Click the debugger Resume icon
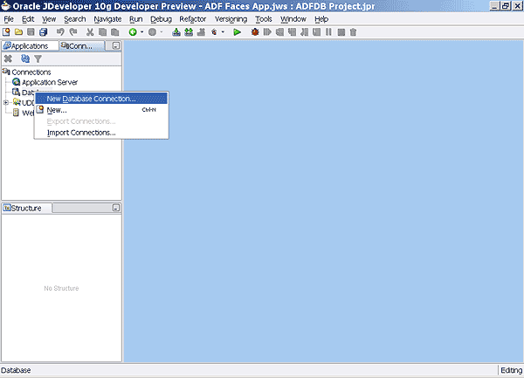The image size is (524, 378). coord(267,32)
